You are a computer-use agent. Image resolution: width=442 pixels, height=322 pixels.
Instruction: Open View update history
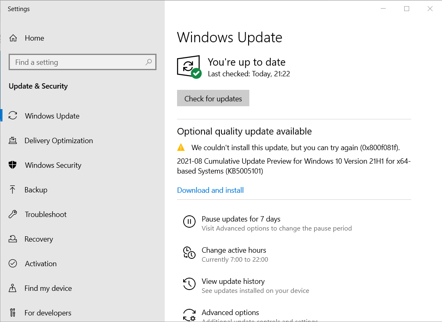[x=233, y=281]
